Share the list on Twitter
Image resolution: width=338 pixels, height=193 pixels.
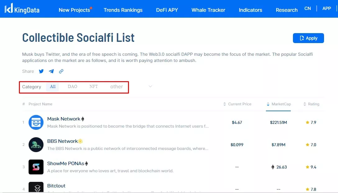(x=41, y=71)
